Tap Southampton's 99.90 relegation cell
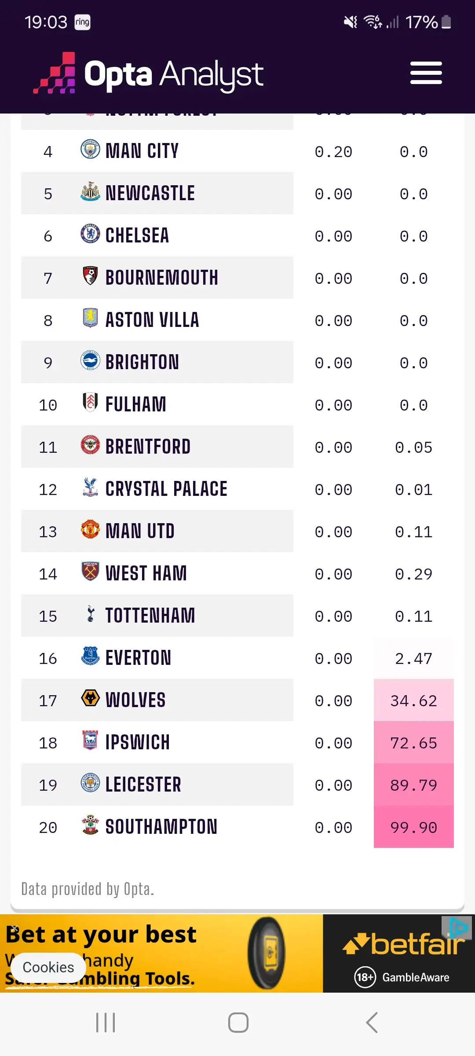The image size is (475, 1056). 413,827
